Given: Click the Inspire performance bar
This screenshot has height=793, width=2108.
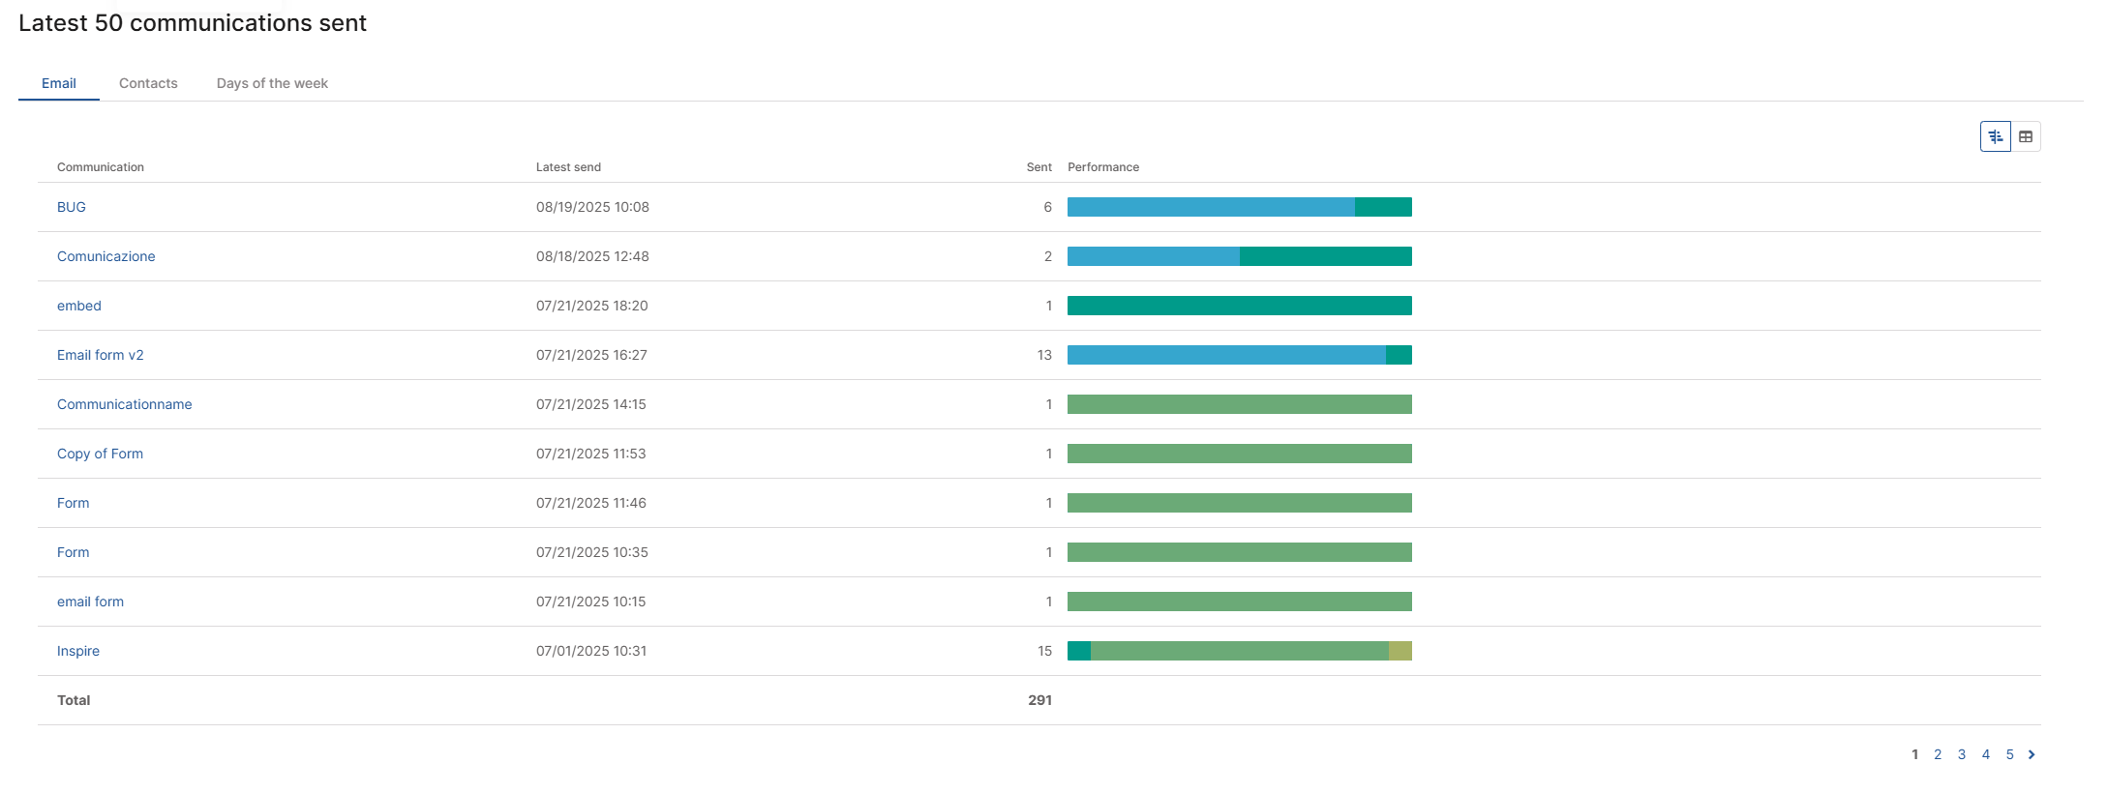Looking at the screenshot, I should pos(1239,651).
